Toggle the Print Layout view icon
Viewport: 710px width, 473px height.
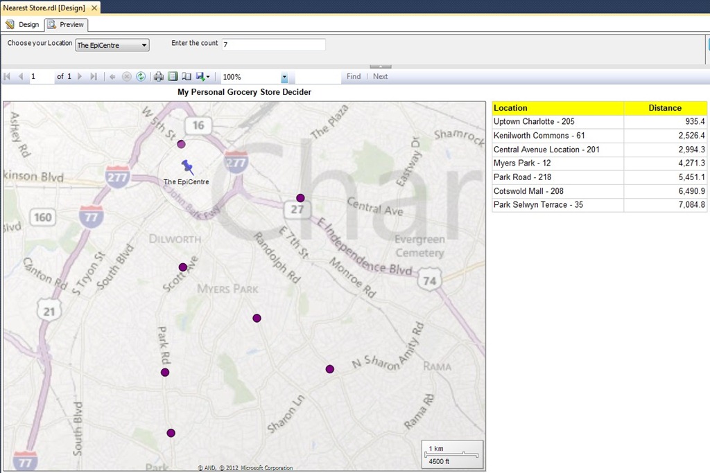pyautogui.click(x=173, y=76)
